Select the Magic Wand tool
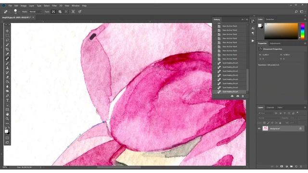Image resolution: width=308 pixels, height=173 pixels. point(7,45)
